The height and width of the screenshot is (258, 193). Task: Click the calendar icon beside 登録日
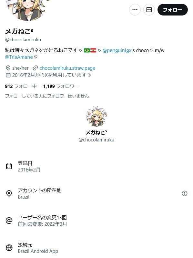pyautogui.click(x=9, y=166)
